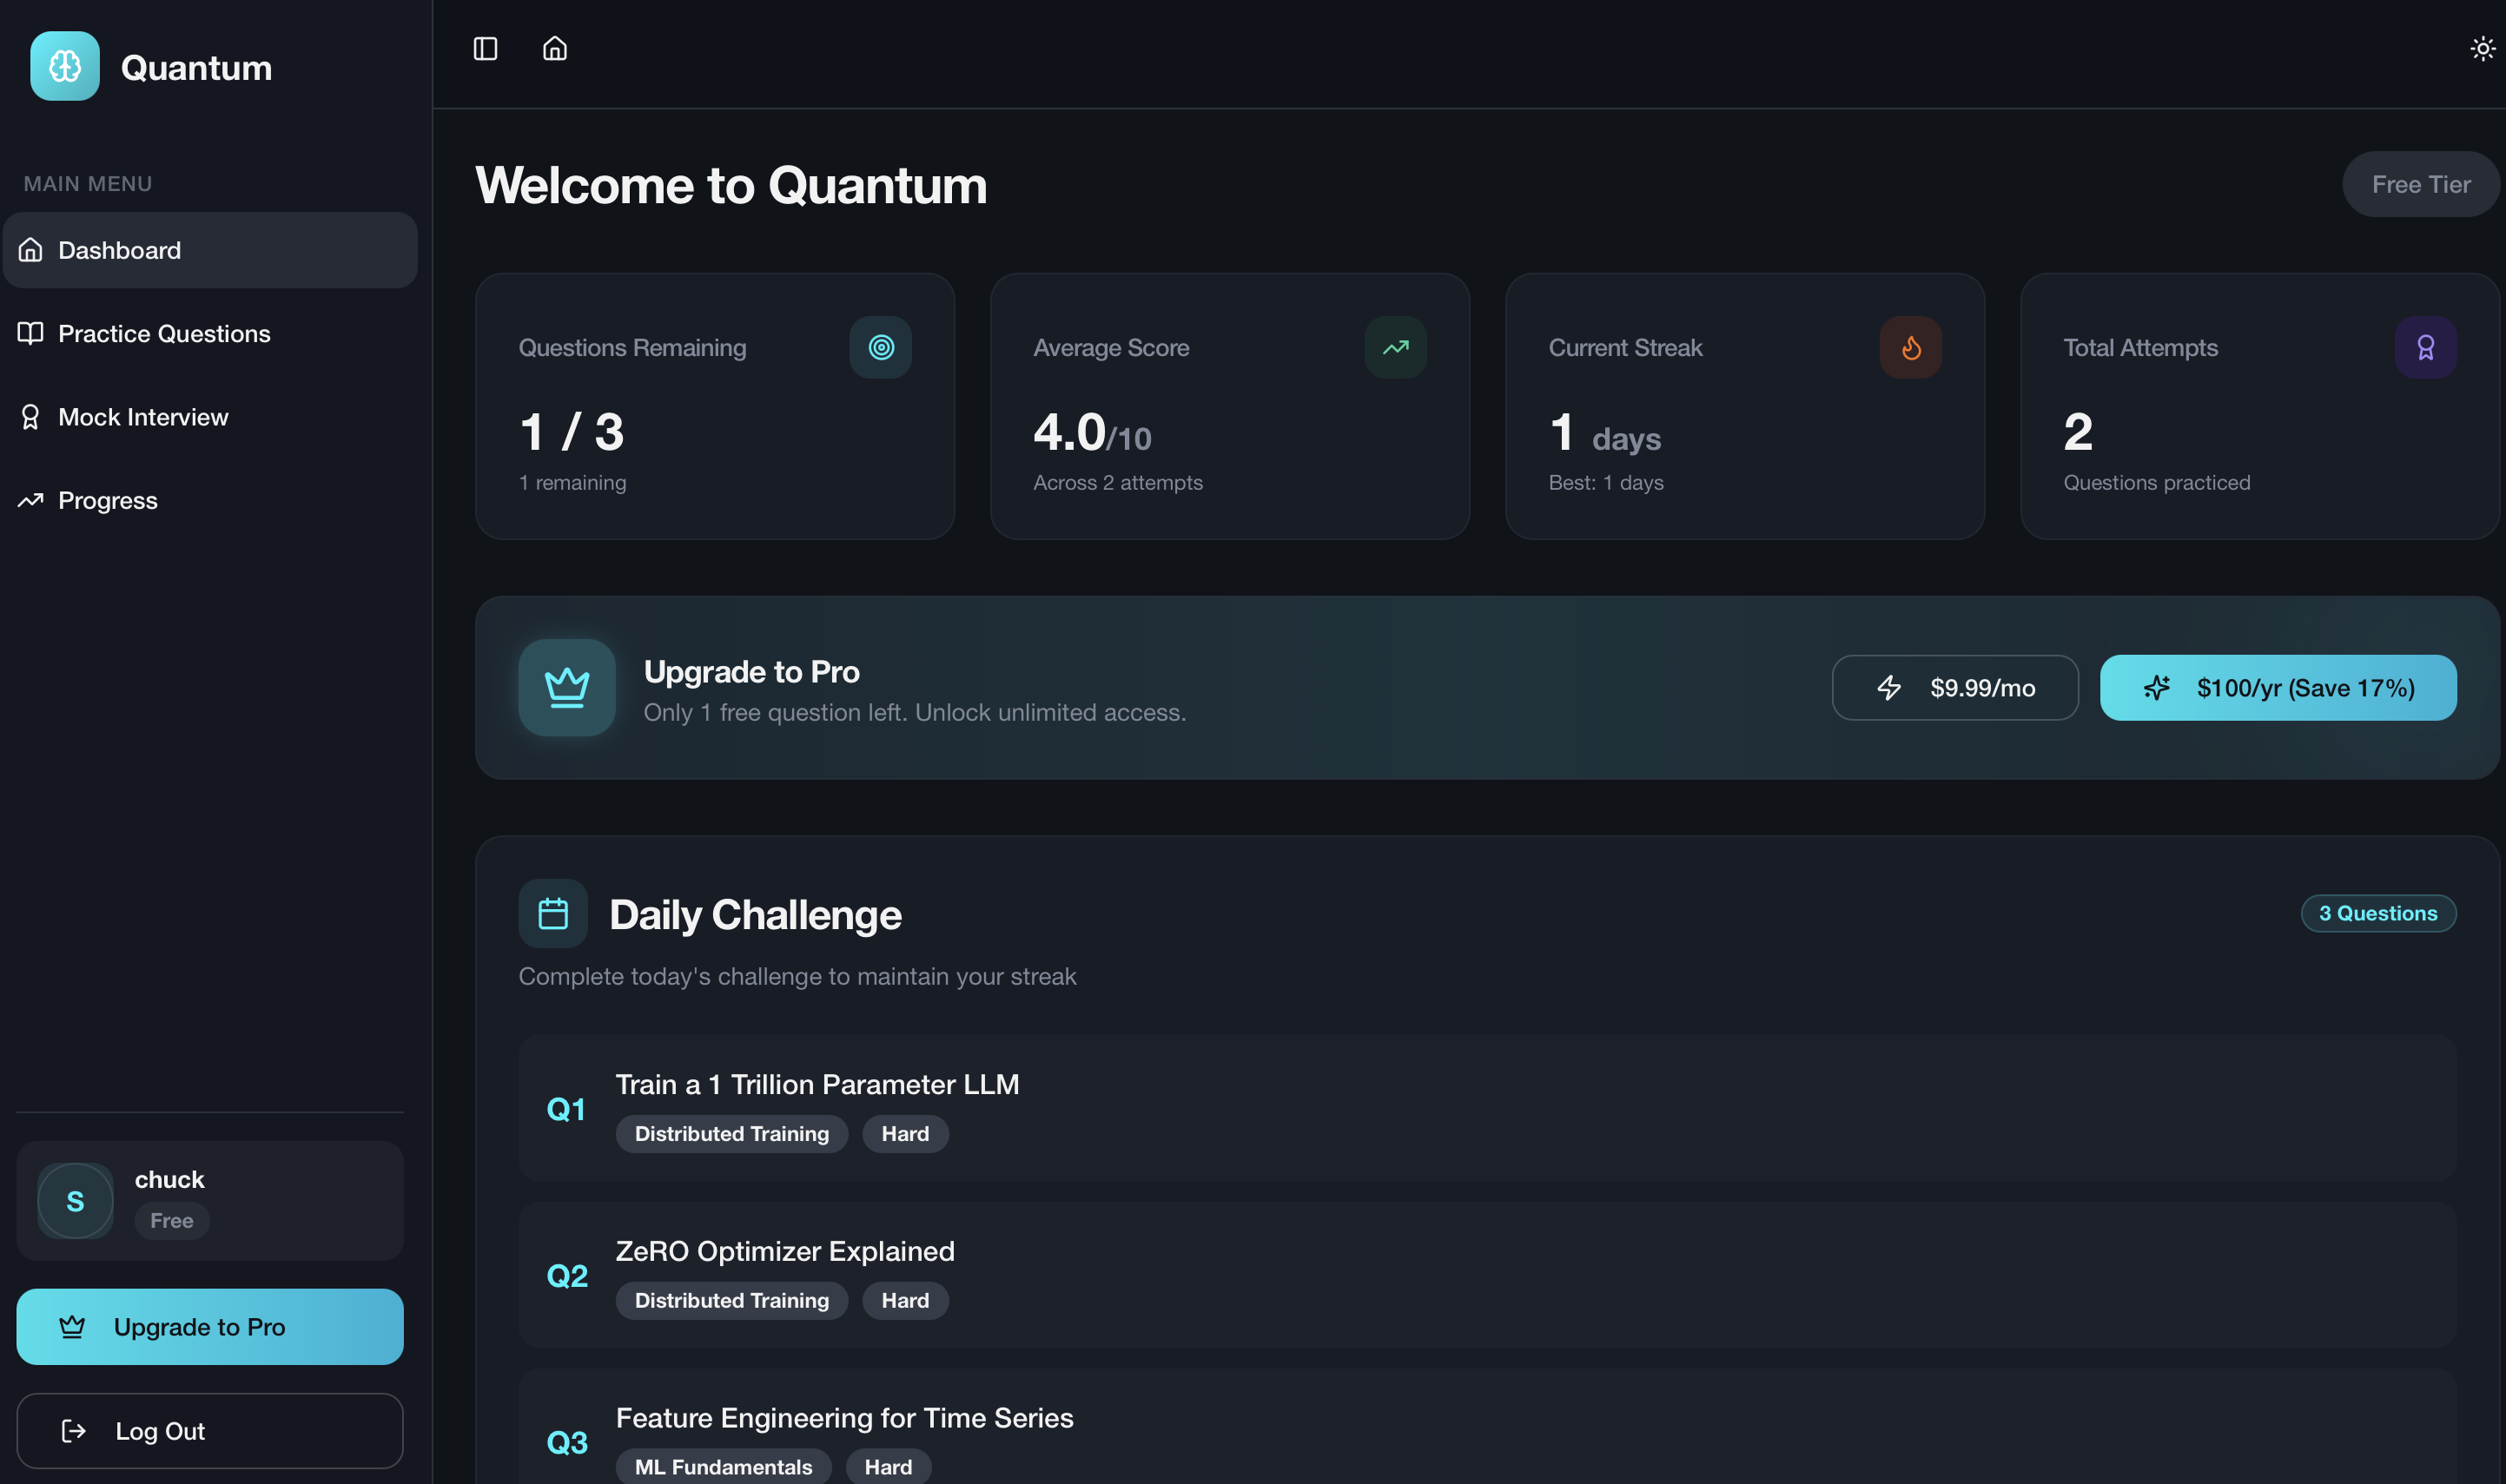
Task: Open Q2 ZeRO Optimizer Explained challenge
Action: coord(784,1251)
